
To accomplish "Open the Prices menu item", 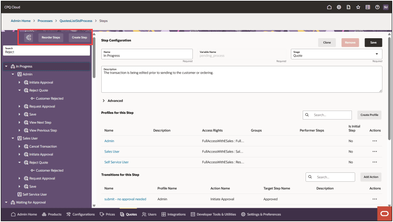I will click(x=107, y=215).
